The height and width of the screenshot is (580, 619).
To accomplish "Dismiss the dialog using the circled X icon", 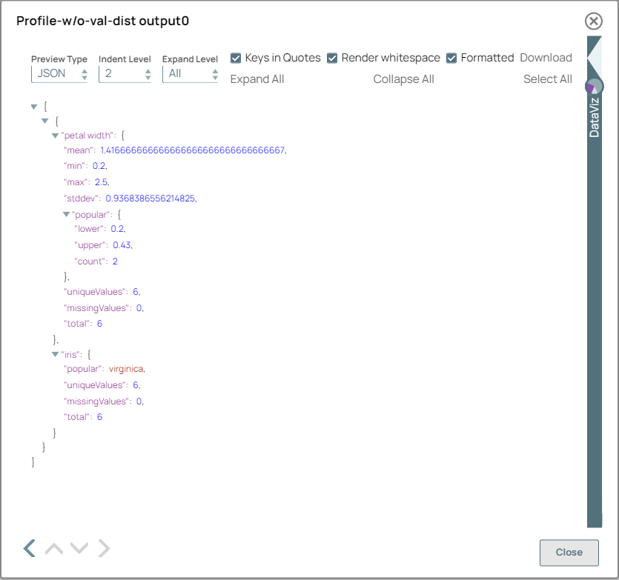I will (x=593, y=21).
